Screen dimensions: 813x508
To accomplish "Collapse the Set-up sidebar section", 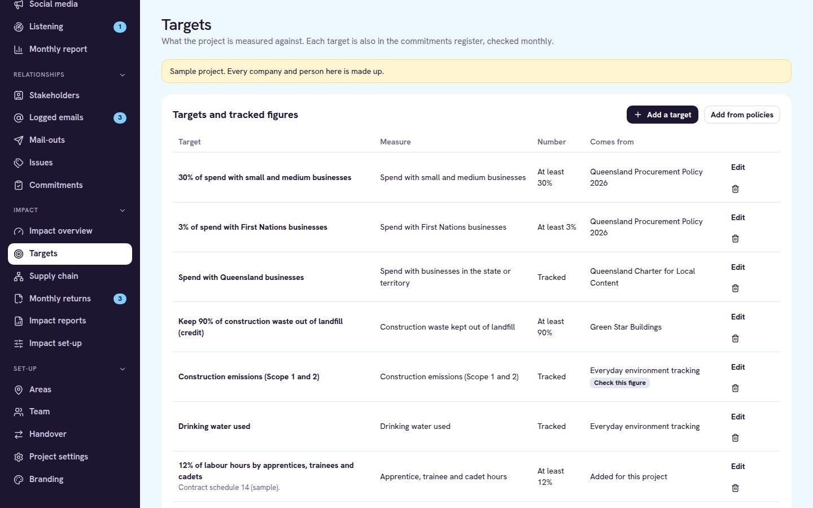I will [123, 369].
